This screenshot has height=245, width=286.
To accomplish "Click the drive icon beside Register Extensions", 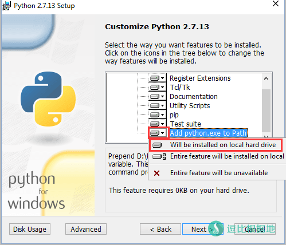I will point(155,78).
